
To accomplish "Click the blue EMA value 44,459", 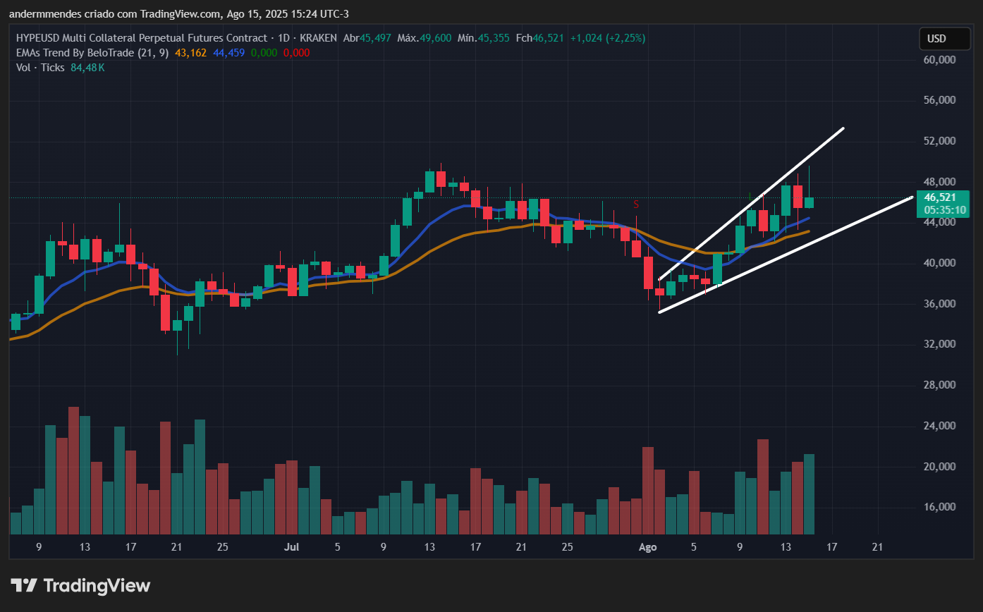I will click(x=228, y=53).
